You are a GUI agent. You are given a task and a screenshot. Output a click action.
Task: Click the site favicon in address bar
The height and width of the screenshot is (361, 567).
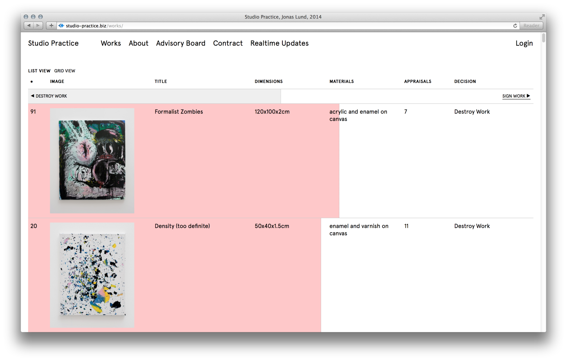tap(61, 26)
